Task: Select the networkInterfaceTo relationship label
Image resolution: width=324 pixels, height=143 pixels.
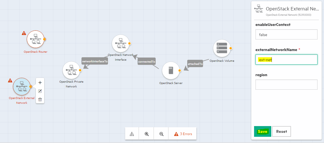Action: pos(95,61)
